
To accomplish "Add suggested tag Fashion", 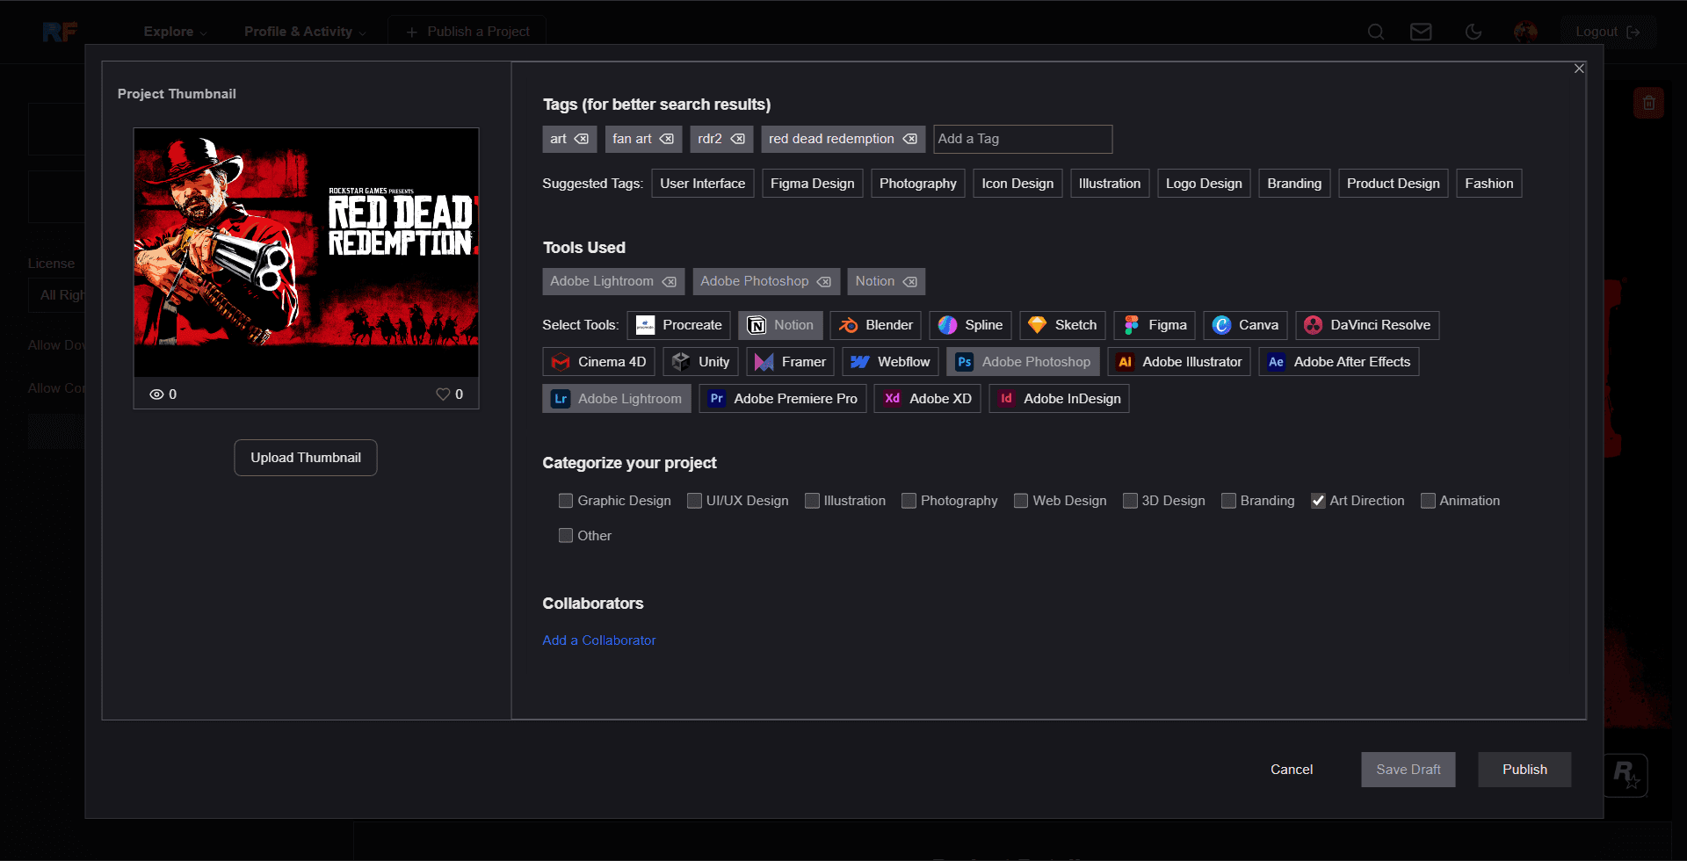I will [x=1489, y=184].
